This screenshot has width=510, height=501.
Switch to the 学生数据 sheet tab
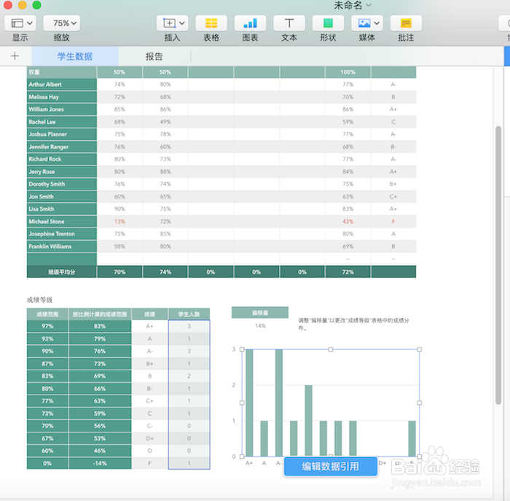click(x=75, y=56)
